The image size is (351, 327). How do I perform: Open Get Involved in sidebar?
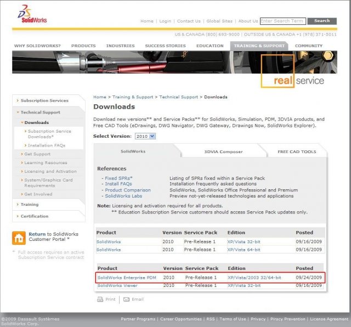[38, 194]
